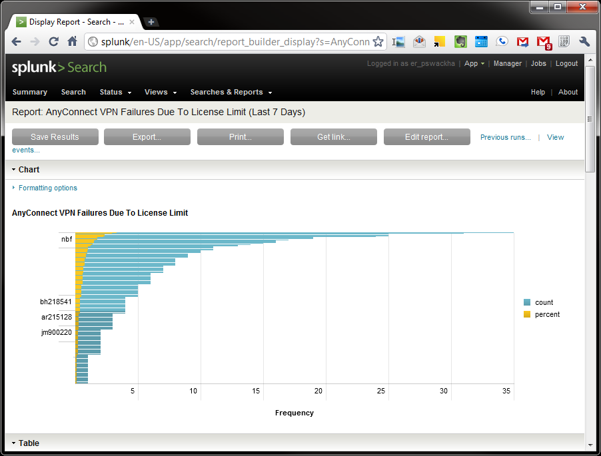The width and height of the screenshot is (601, 456).
Task: Click the bh218541 axis label
Action: tap(56, 302)
